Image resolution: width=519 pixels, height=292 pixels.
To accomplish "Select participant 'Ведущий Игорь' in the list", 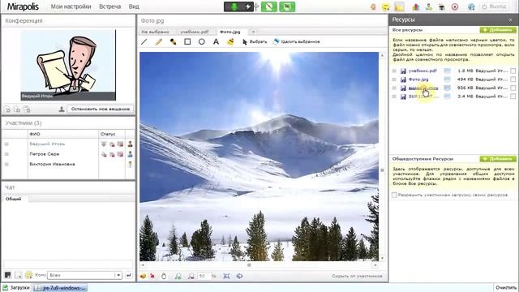I will coord(47,144).
